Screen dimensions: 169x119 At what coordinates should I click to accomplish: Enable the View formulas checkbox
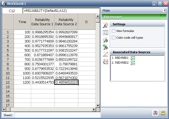tap(113, 31)
